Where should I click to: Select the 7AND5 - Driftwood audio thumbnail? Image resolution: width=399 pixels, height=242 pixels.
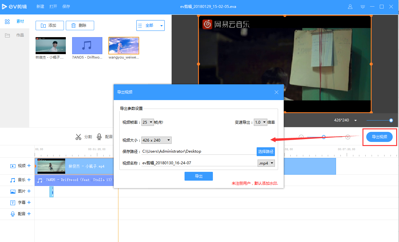coord(87,46)
